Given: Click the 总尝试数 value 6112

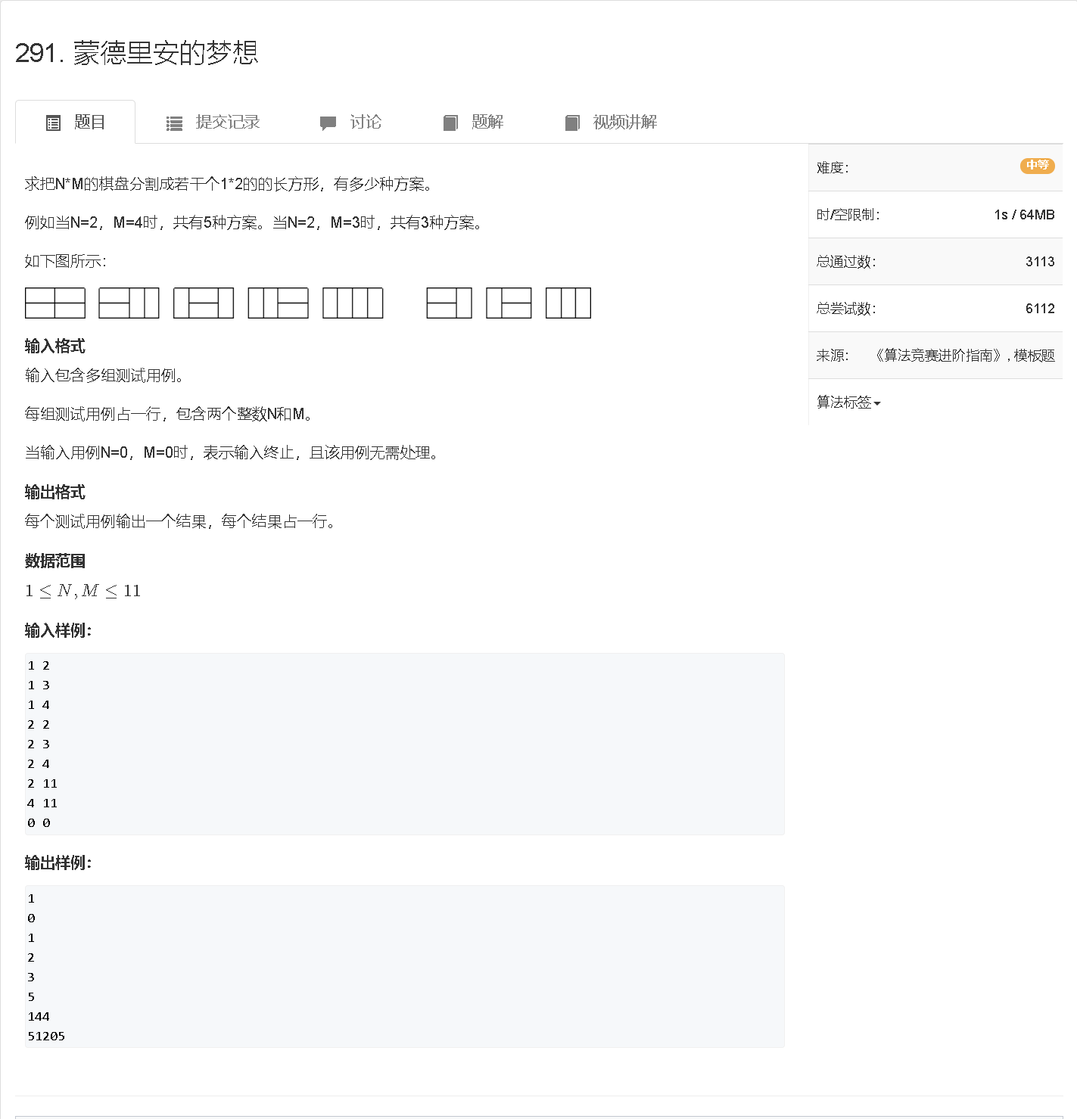Looking at the screenshot, I should pos(1040,309).
